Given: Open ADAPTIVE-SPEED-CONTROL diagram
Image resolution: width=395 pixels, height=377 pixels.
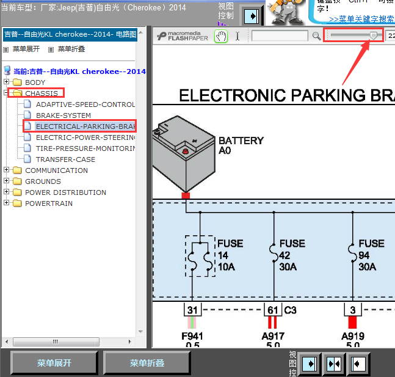Looking at the screenshot, I should click(85, 104).
